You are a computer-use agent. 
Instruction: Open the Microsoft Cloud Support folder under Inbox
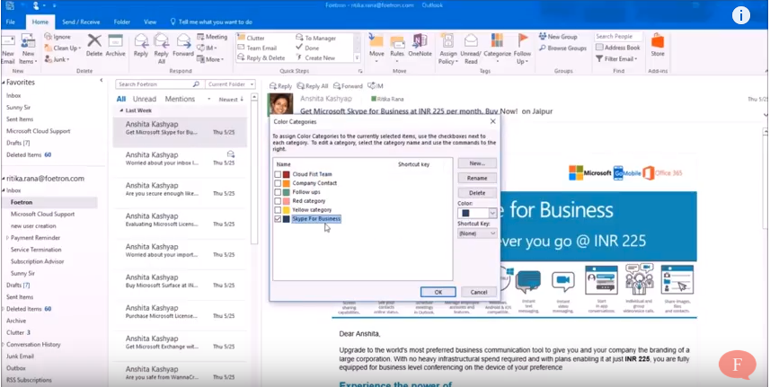tap(43, 214)
